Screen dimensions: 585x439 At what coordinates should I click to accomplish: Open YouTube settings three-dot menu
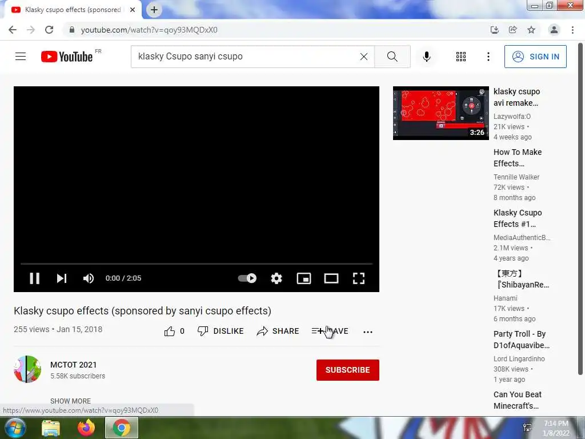pos(488,57)
